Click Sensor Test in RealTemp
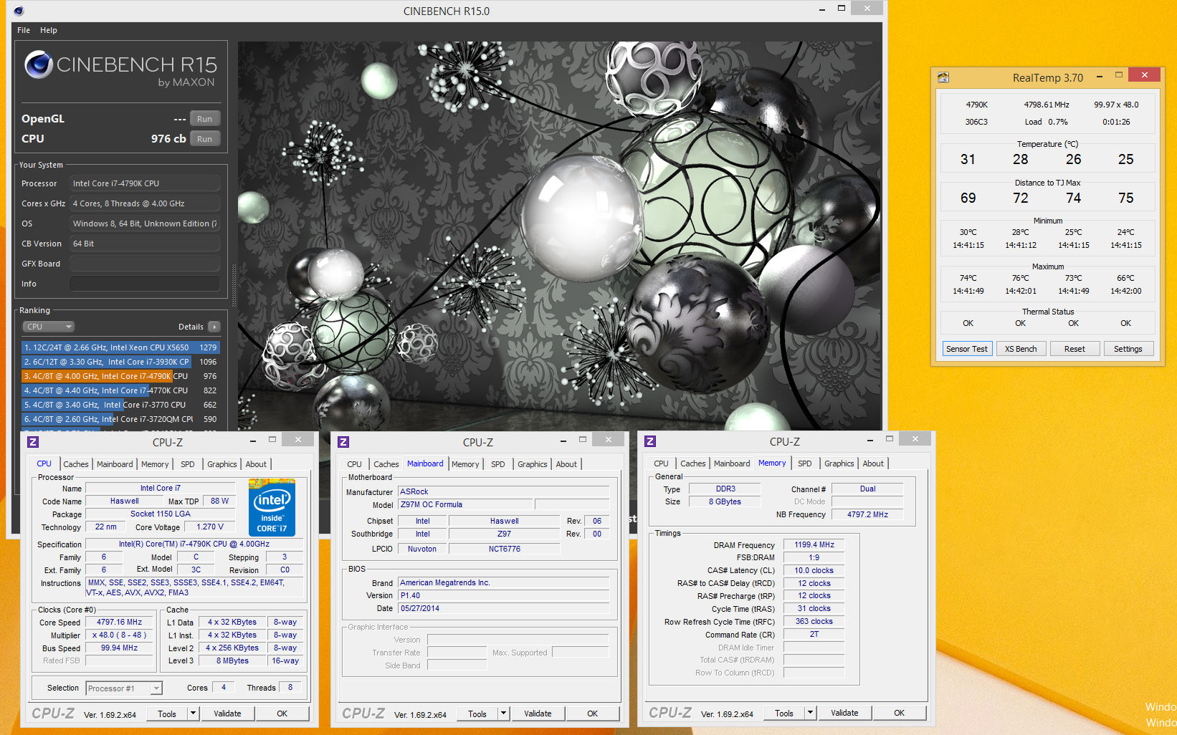Screen dimensions: 1177x735 tap(967, 349)
